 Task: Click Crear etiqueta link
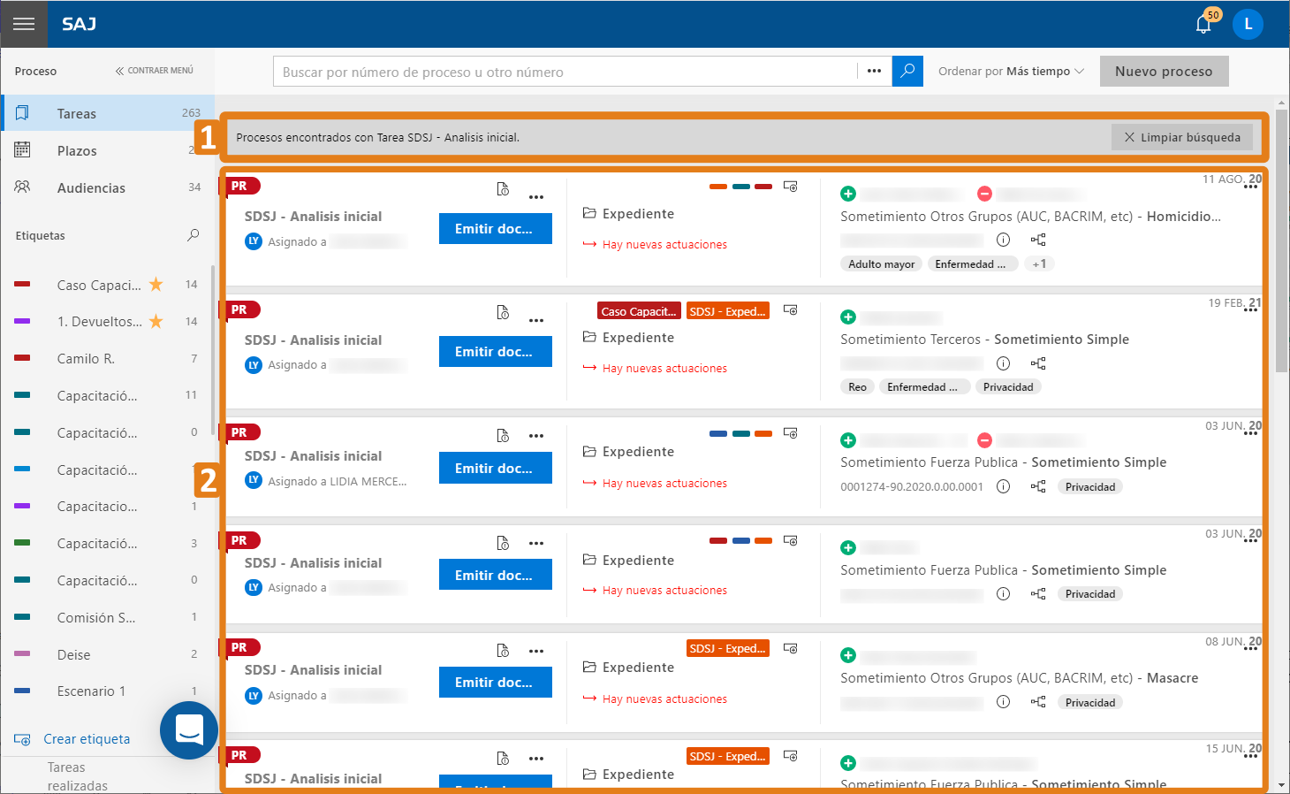click(x=72, y=739)
